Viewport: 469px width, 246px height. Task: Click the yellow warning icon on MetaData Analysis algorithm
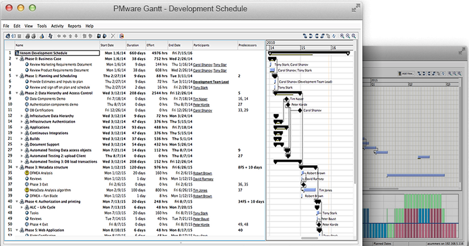27,190
